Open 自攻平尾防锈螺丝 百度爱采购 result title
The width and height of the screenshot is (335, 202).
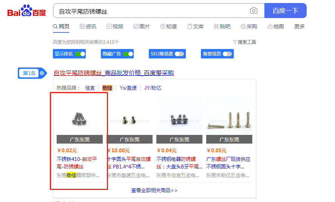113,73
